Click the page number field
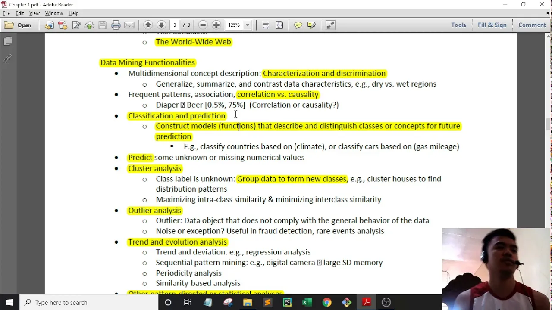The image size is (552, 310). click(175, 25)
